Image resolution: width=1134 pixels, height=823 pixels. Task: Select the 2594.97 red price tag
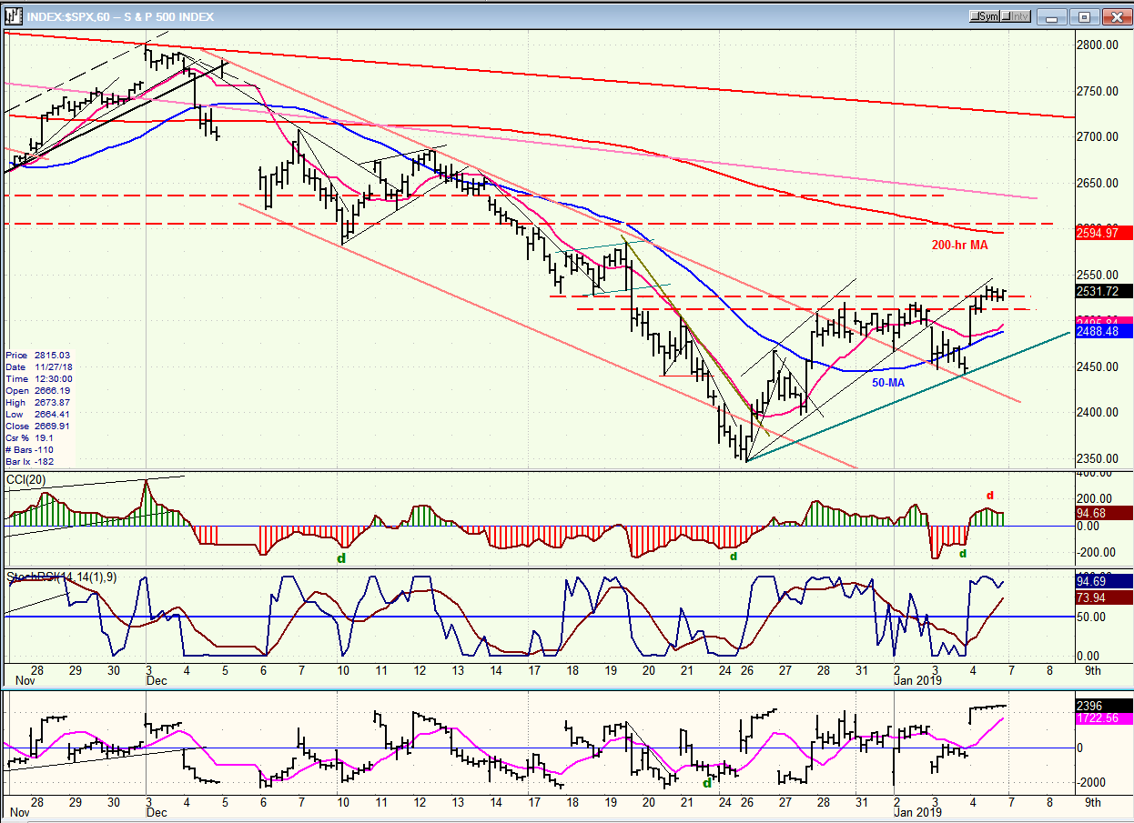click(x=1103, y=233)
